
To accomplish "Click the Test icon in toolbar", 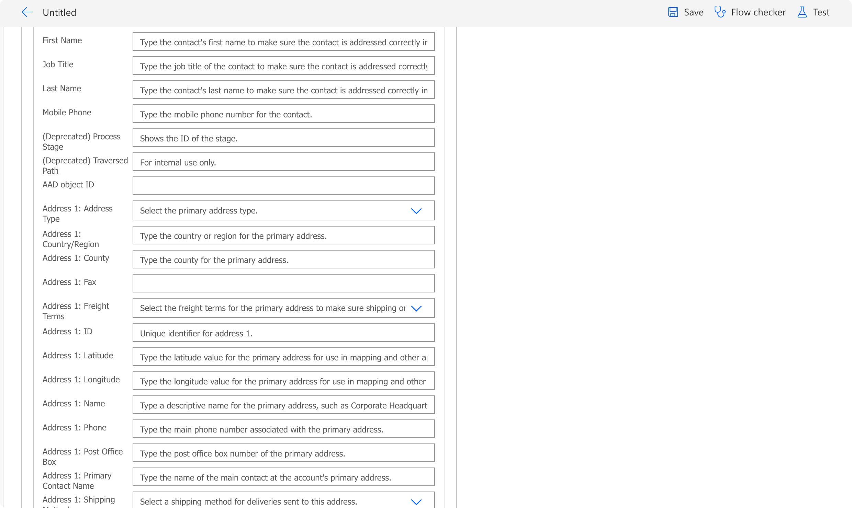I will click(803, 12).
